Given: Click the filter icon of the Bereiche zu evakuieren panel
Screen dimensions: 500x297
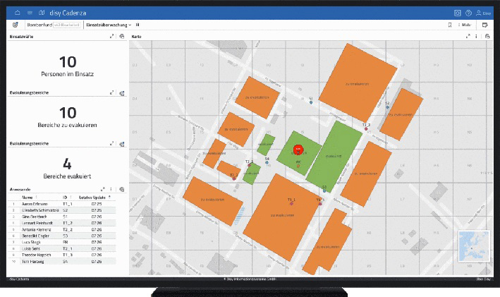Looking at the screenshot, I should pyautogui.click(x=122, y=93).
